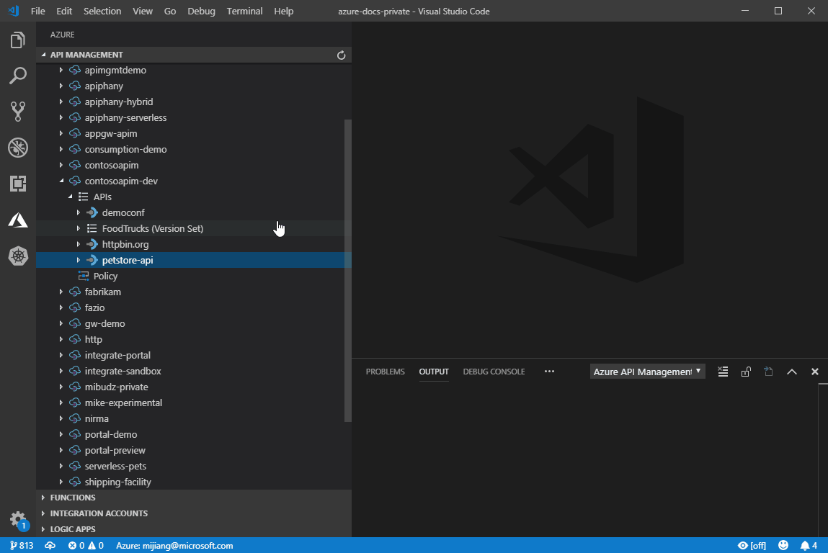
Task: Collapse the contosoapim-dev service node
Action: tap(61, 181)
